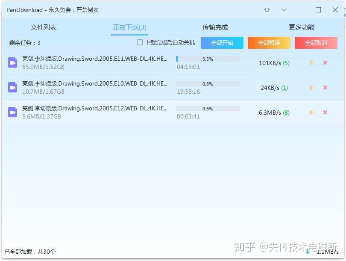Click the progress bar of E12 download
The width and height of the screenshot is (346, 261).
[208, 108]
